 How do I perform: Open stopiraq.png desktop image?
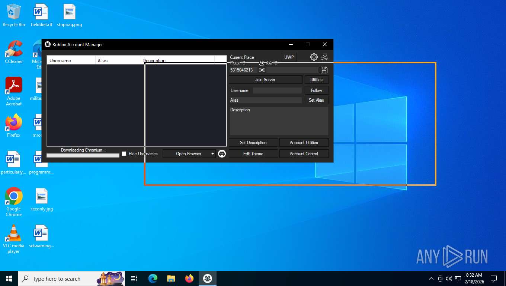point(69,16)
